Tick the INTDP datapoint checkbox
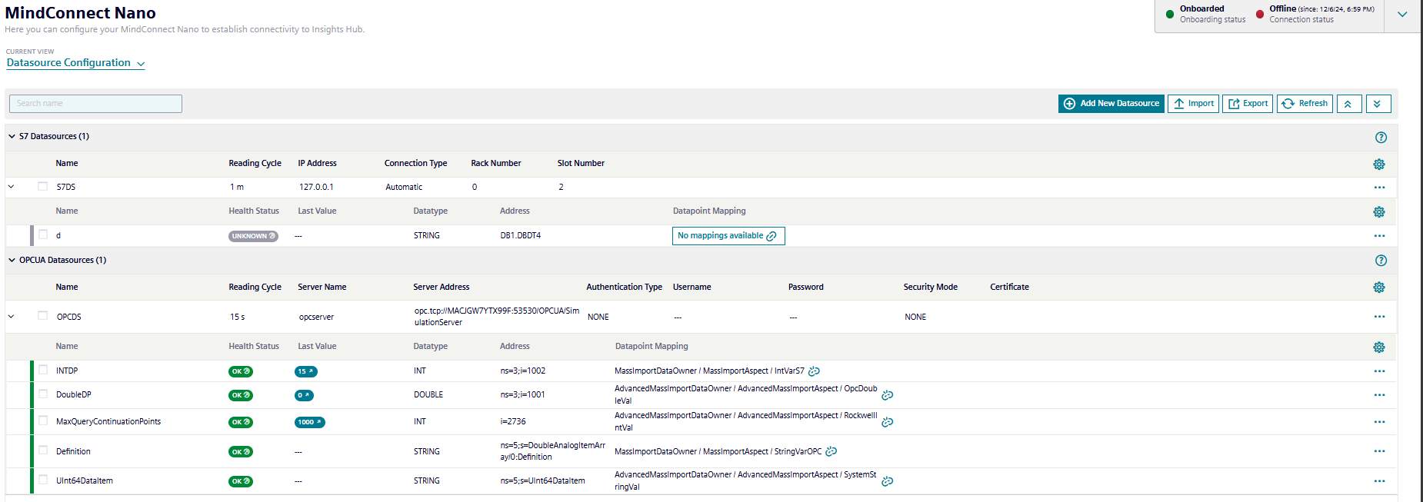The width and height of the screenshot is (1423, 502). click(x=43, y=370)
